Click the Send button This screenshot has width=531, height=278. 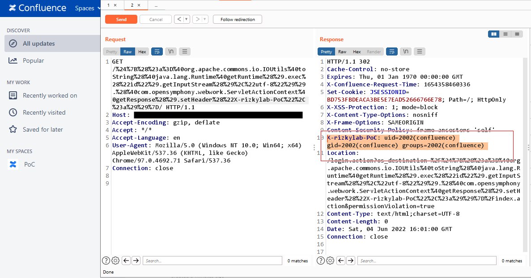click(121, 19)
